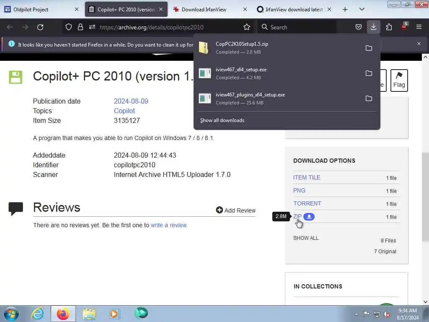Save page to Pocket

[x=359, y=27]
